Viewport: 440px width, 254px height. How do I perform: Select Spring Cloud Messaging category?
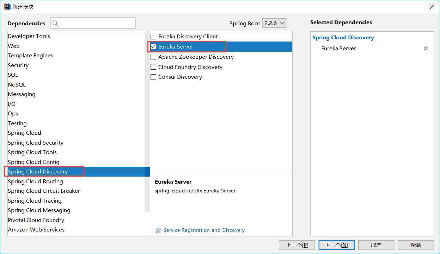coord(39,210)
